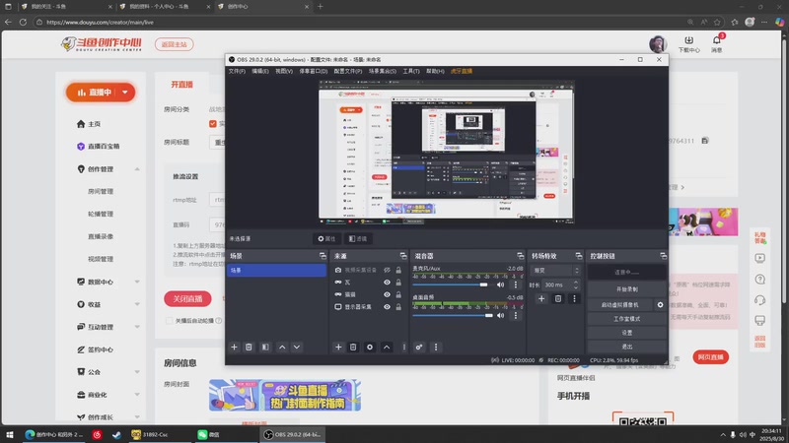Undock the 控制按钮 panel with pop-out icon

tap(663, 256)
